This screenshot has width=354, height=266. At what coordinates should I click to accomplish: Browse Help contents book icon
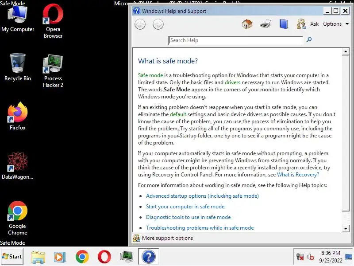coord(284,24)
